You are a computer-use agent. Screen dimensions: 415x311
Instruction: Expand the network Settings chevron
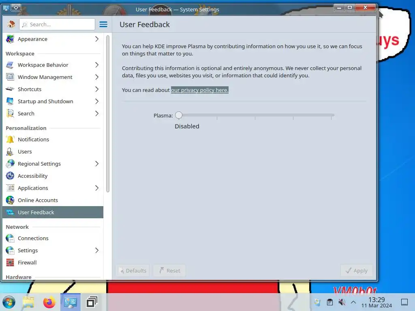click(97, 250)
